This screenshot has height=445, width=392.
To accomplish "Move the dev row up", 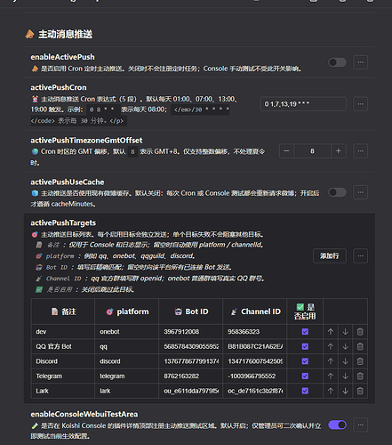I will (331, 332).
